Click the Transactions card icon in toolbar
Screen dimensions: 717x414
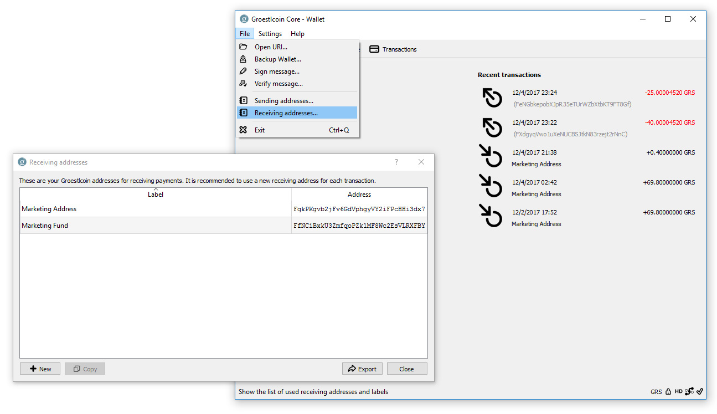374,49
